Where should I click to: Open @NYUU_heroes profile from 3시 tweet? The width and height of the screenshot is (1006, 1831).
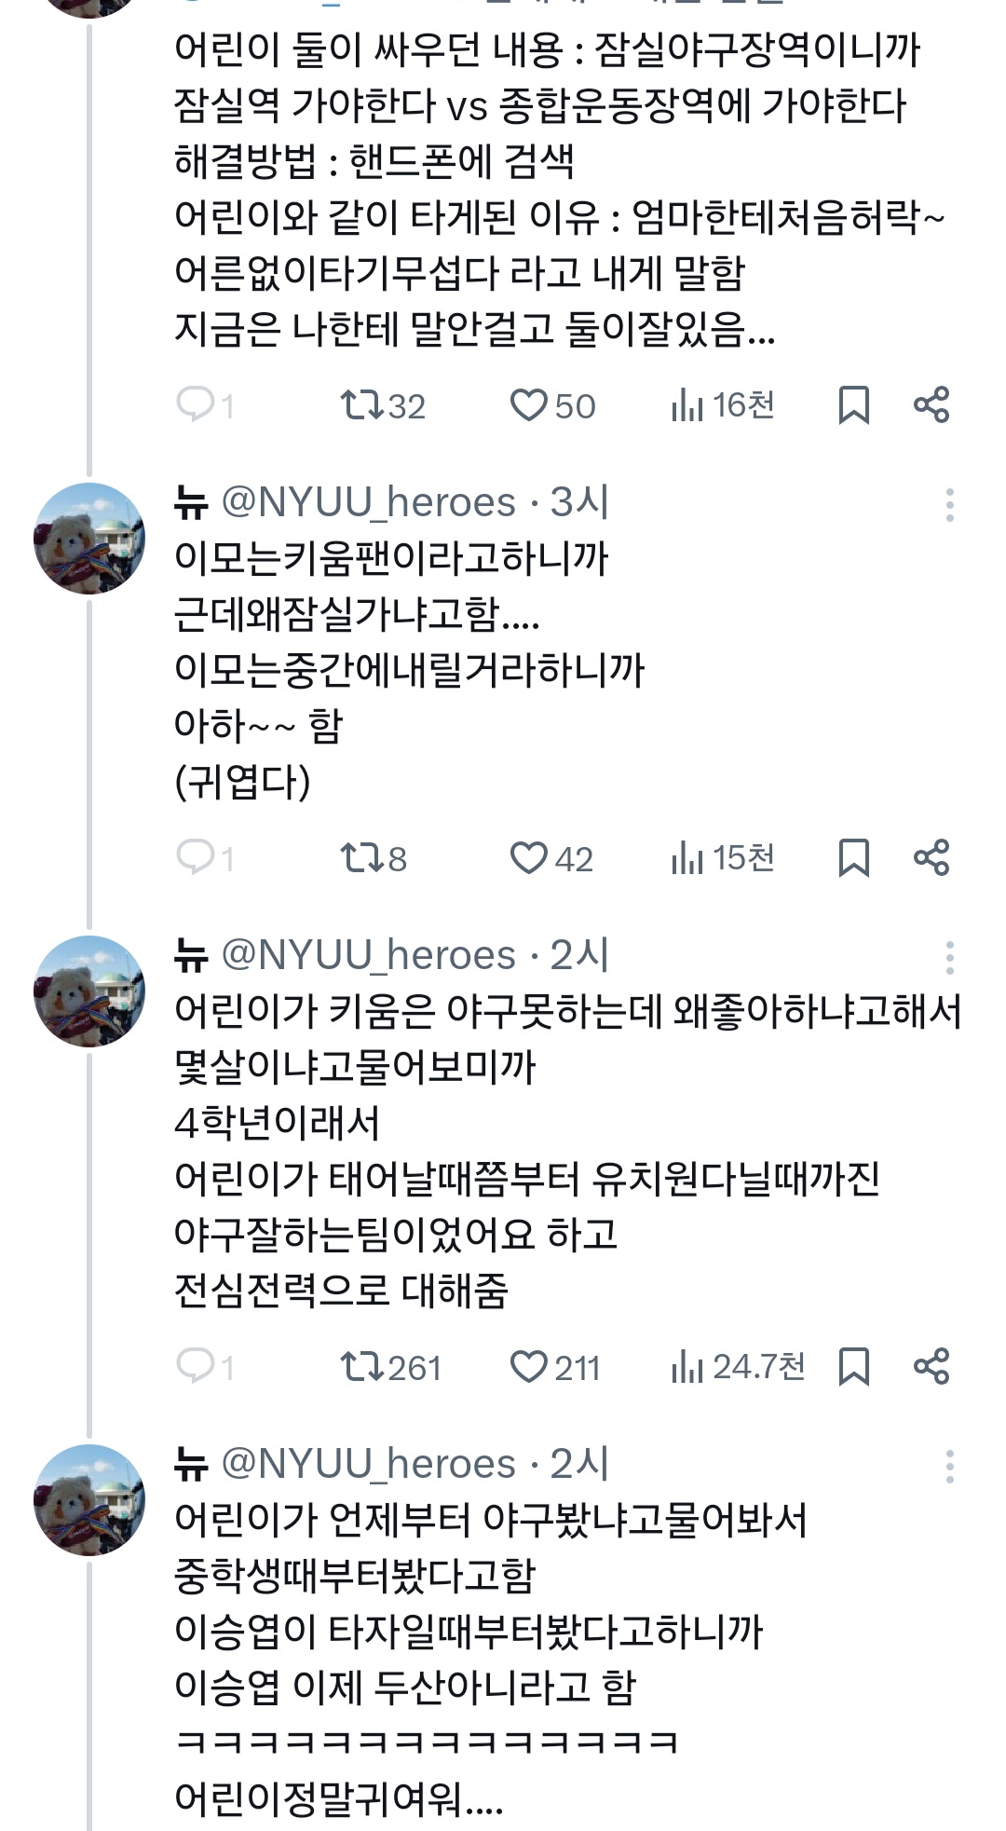[367, 503]
